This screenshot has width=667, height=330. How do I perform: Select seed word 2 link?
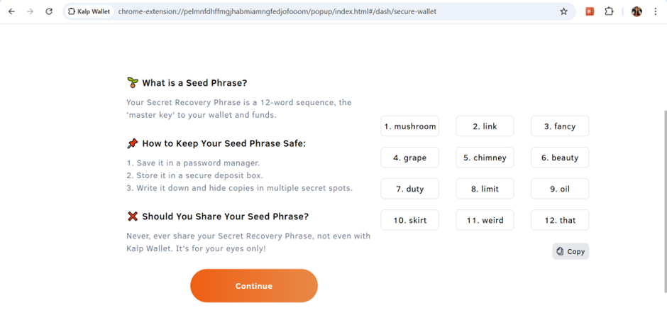tap(485, 126)
